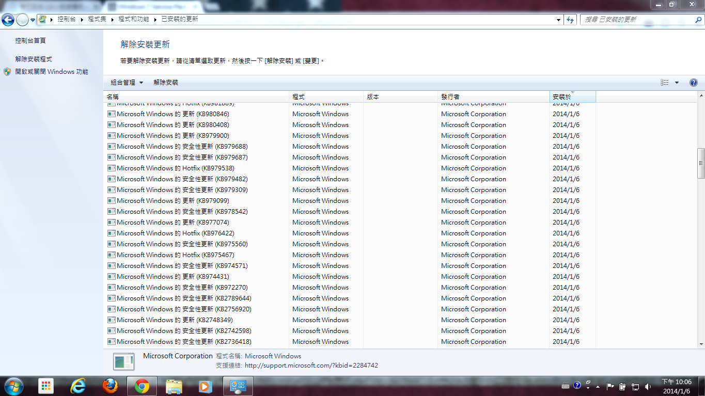Navigate to 程式集 in breadcrumb

(x=97, y=19)
